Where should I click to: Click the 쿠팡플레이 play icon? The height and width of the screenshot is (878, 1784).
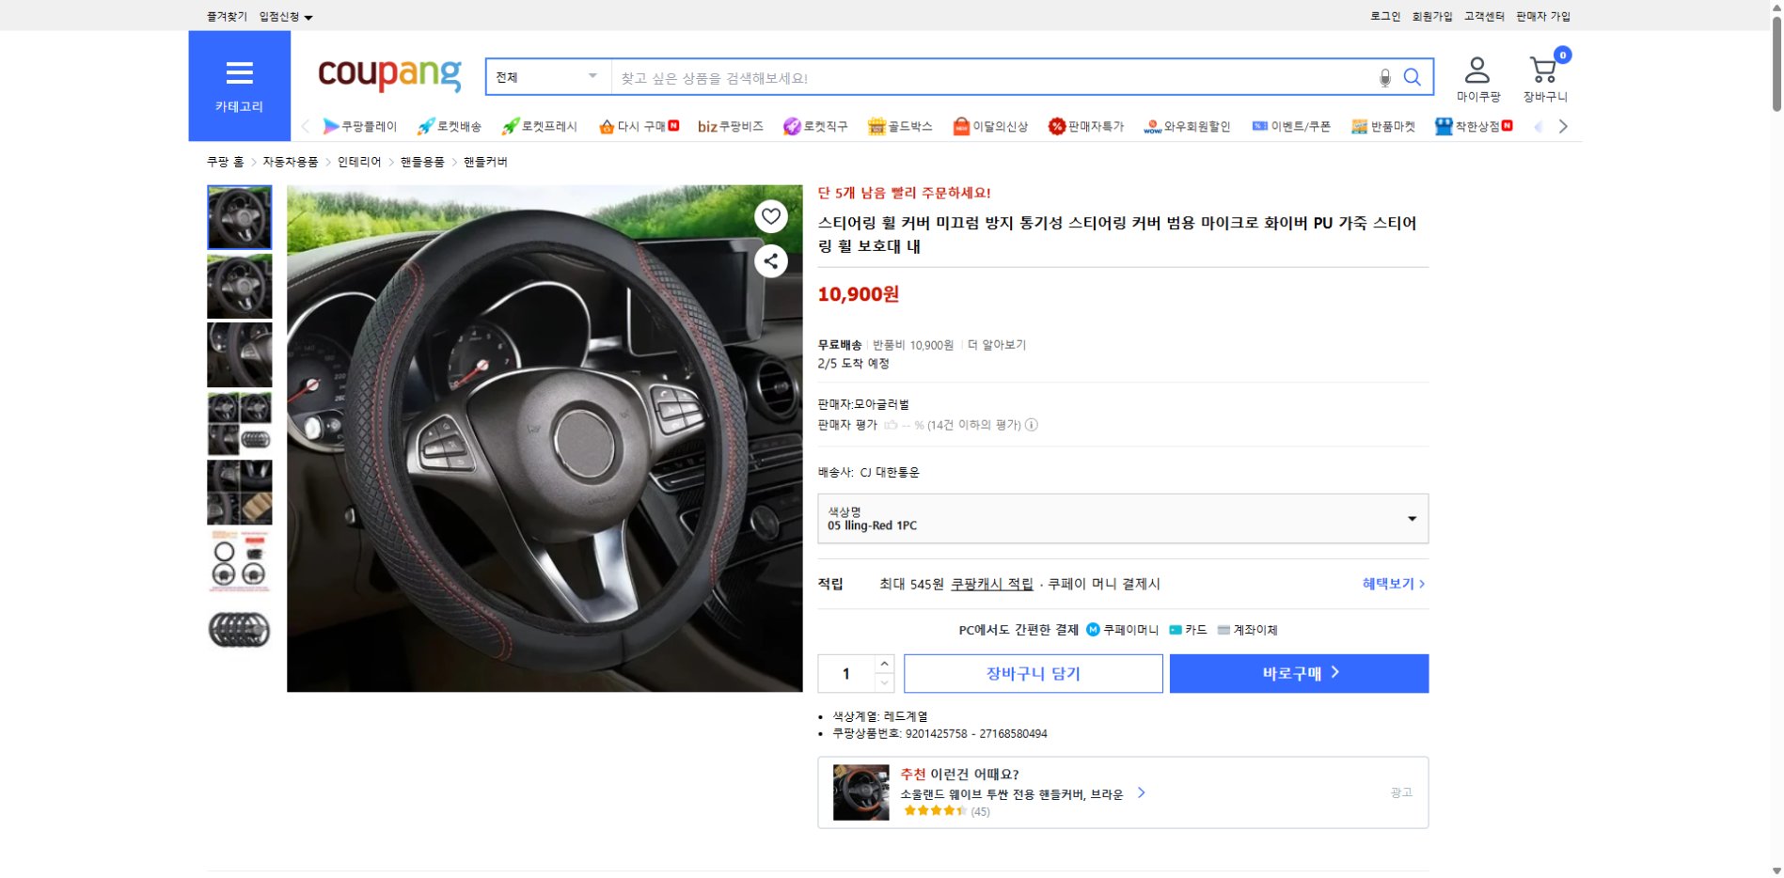pyautogui.click(x=331, y=125)
